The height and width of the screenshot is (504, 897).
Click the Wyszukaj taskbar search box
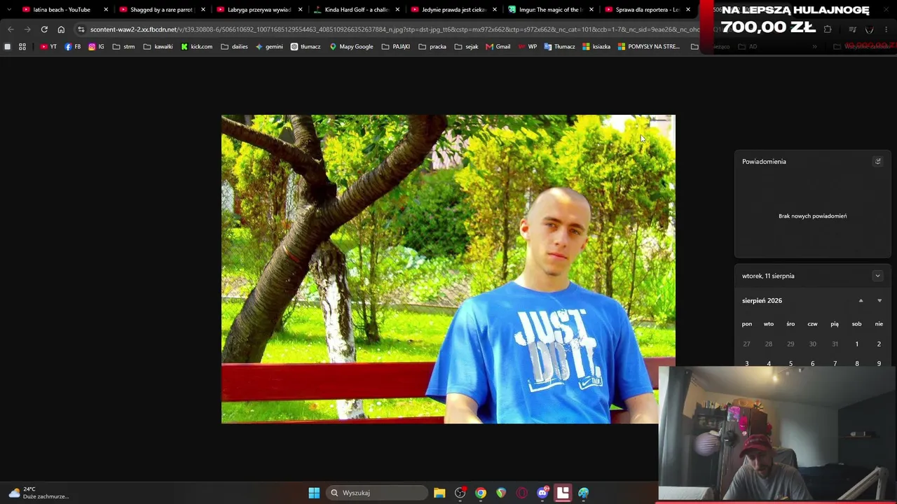click(378, 493)
